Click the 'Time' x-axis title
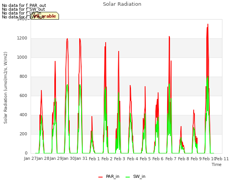The width and height of the screenshot is (245, 184). [x=217, y=164]
